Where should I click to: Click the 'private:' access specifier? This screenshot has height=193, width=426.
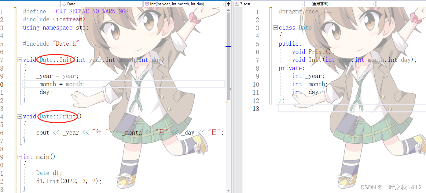click(292, 68)
